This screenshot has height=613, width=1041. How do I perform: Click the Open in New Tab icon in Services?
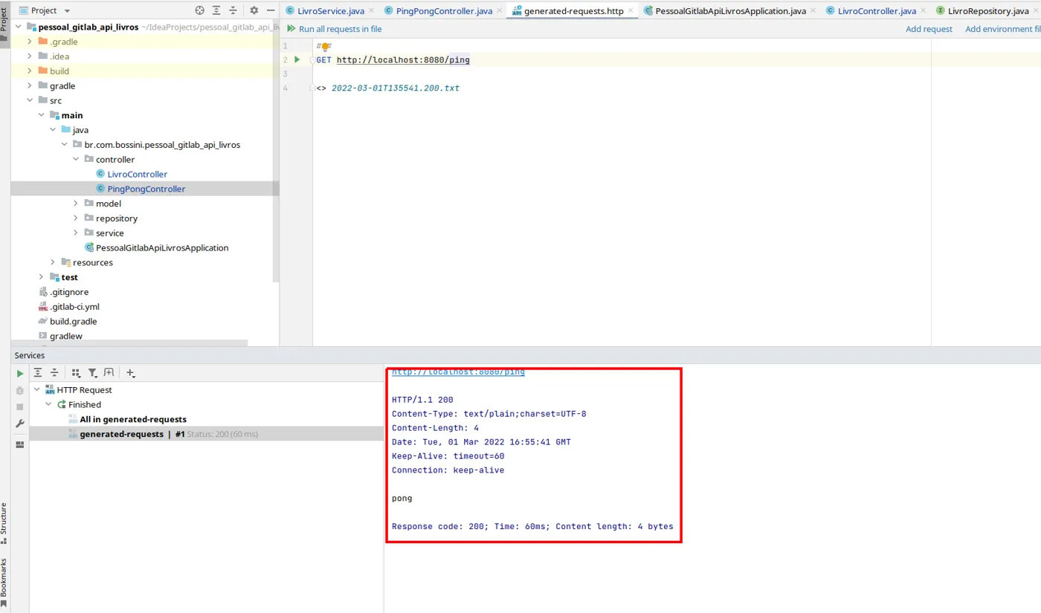[109, 373]
